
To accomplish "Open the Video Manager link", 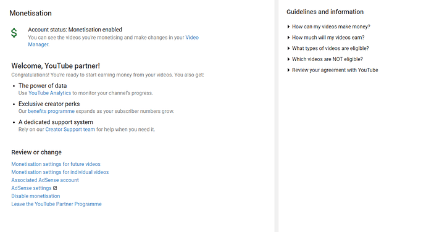I will (x=192, y=38).
